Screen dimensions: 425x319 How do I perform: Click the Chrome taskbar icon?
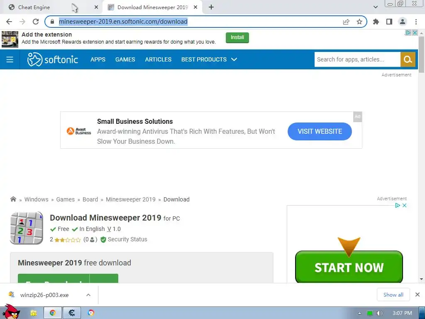[53, 313]
